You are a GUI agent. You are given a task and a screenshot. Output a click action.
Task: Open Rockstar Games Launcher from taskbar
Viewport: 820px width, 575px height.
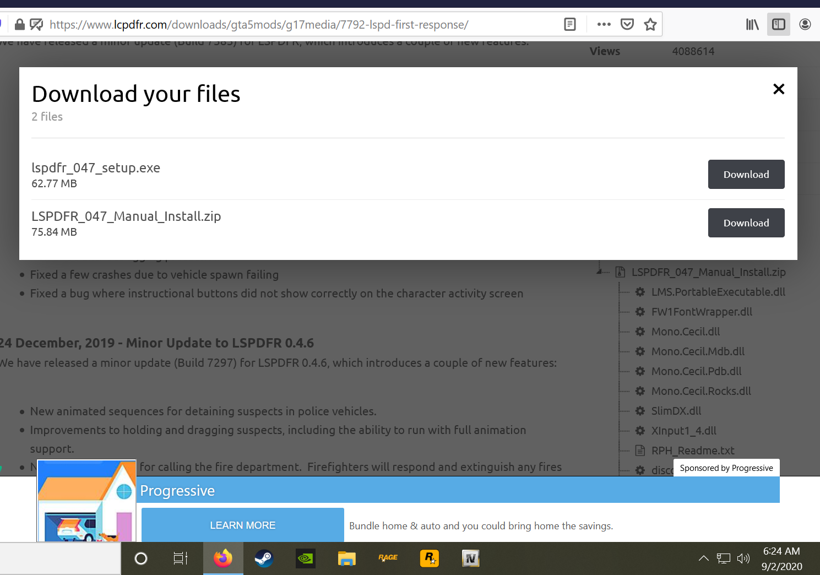click(x=430, y=558)
